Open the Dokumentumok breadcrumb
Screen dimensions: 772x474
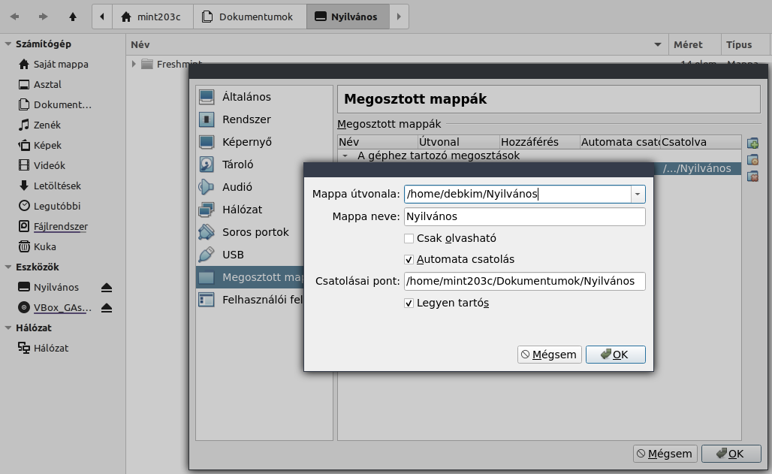coord(249,17)
